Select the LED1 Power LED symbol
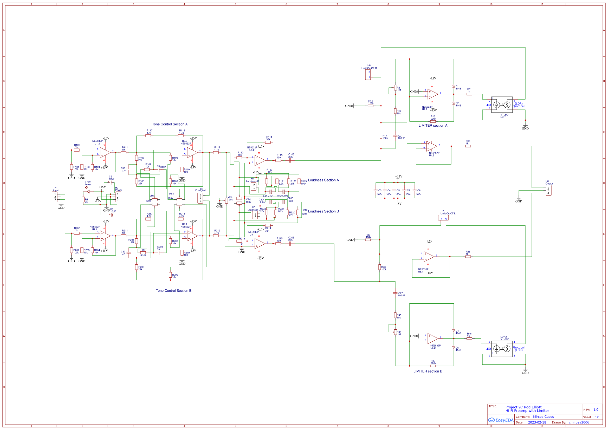 pos(88,191)
